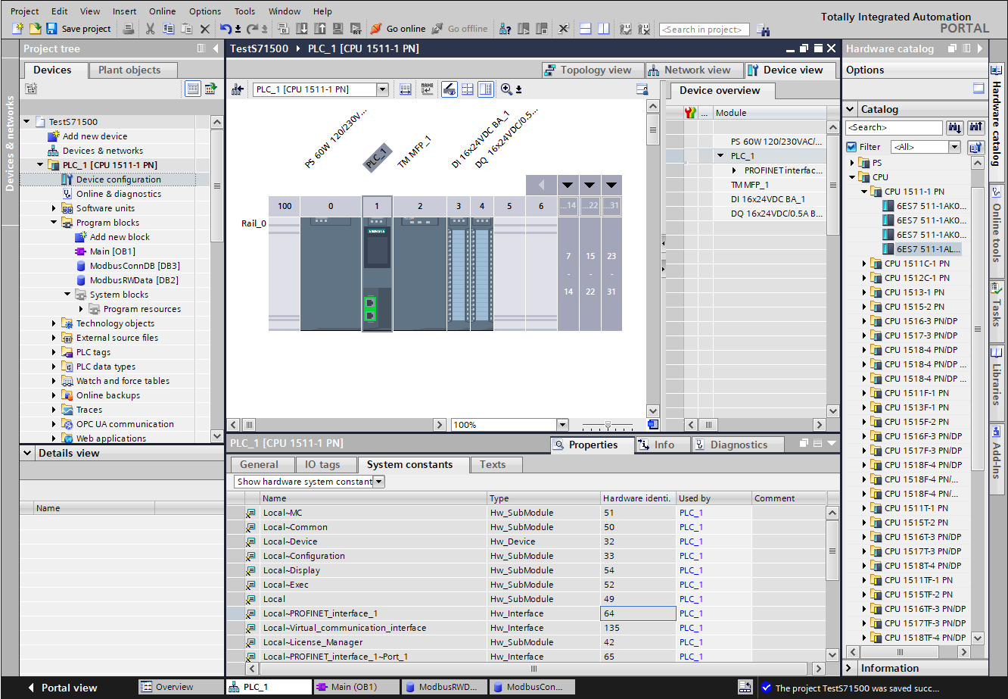Expand CPU 1513-1 PN catalog folder
The height and width of the screenshot is (699, 1008).
click(x=865, y=292)
